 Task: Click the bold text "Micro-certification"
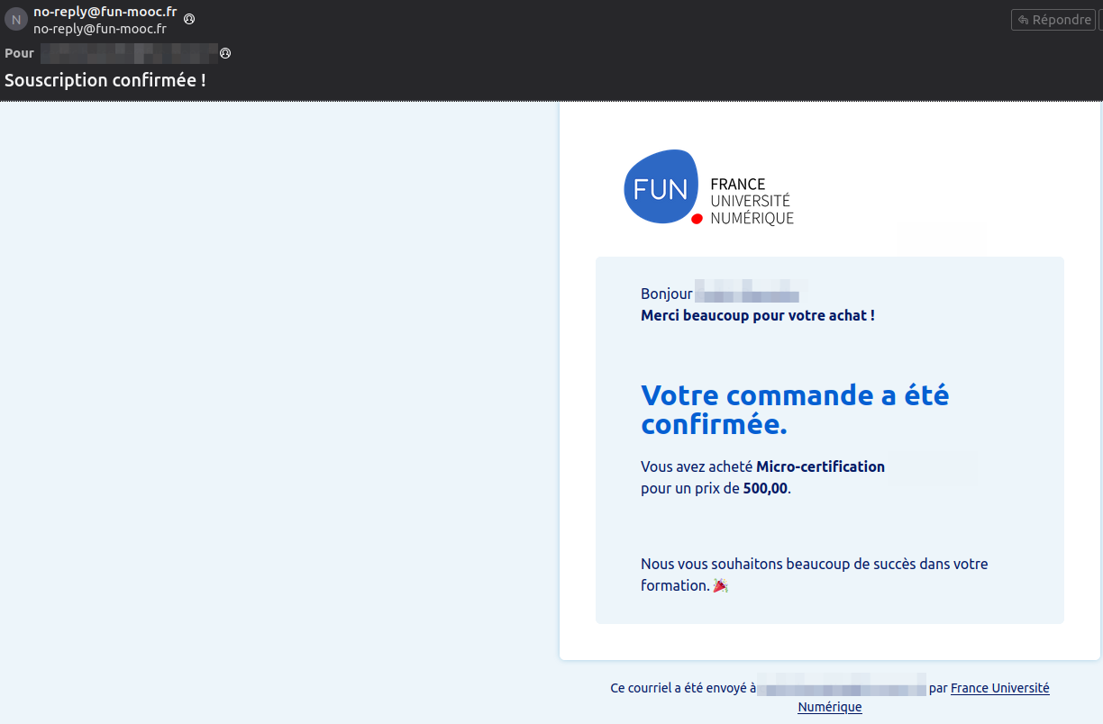pyautogui.click(x=820, y=466)
